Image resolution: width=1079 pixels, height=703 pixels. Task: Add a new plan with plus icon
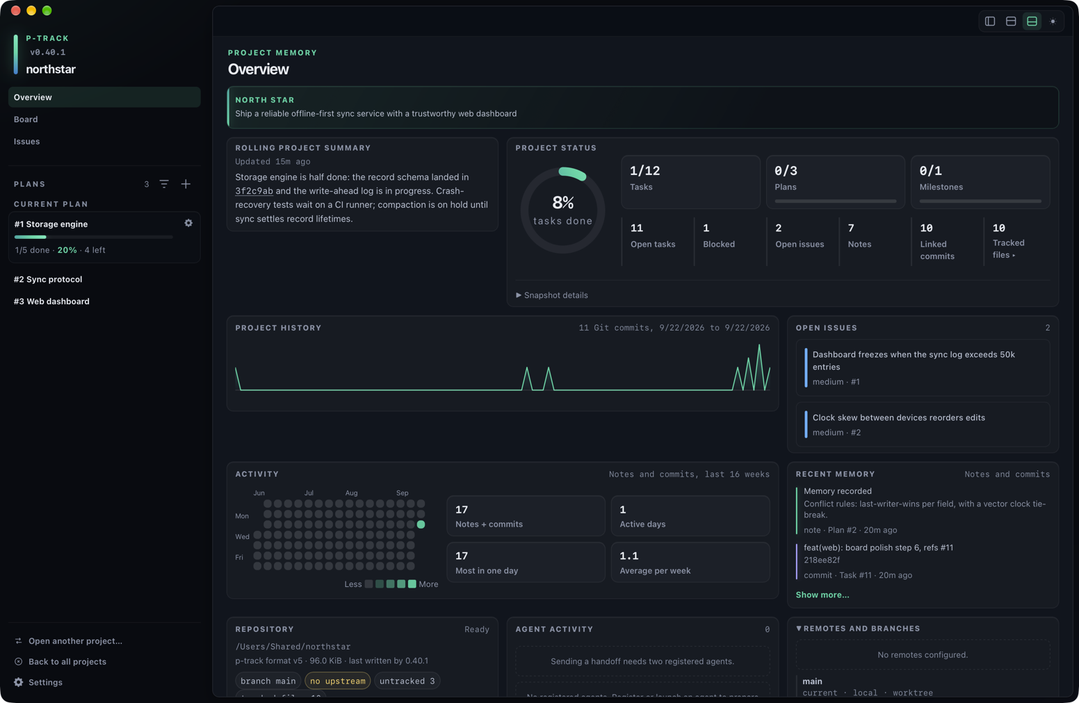pos(186,184)
